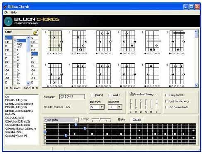
Task: Tick the '6+' modifier checkbox
Action: (14, 83)
